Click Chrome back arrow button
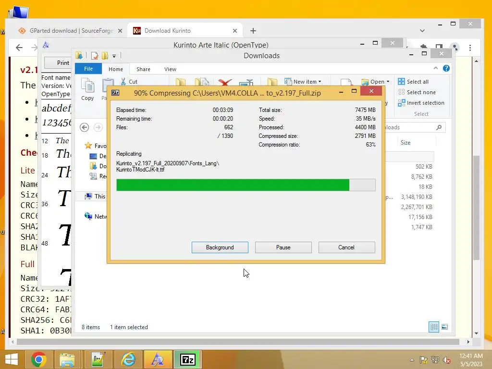The height and width of the screenshot is (369, 492). point(19,48)
